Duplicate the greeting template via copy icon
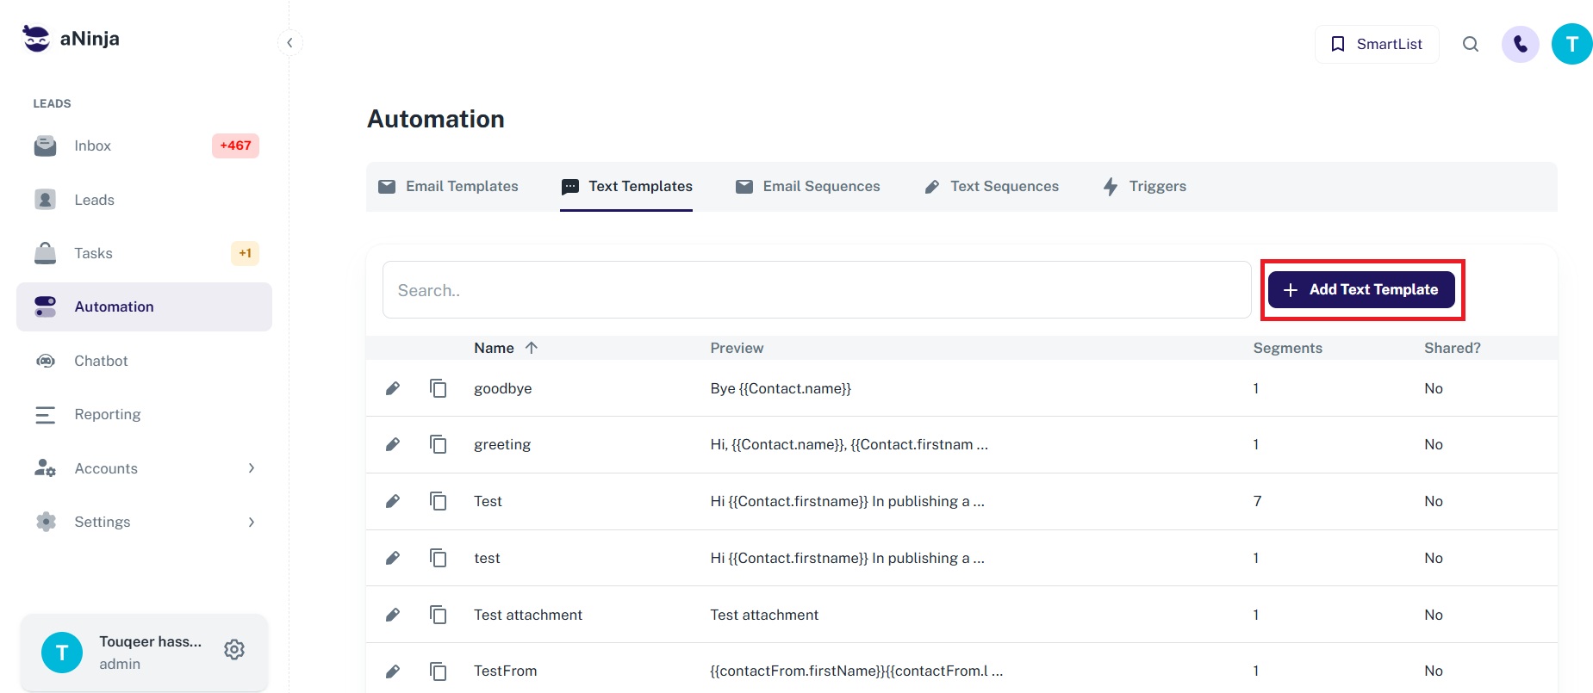Image resolution: width=1593 pixels, height=693 pixels. point(438,444)
